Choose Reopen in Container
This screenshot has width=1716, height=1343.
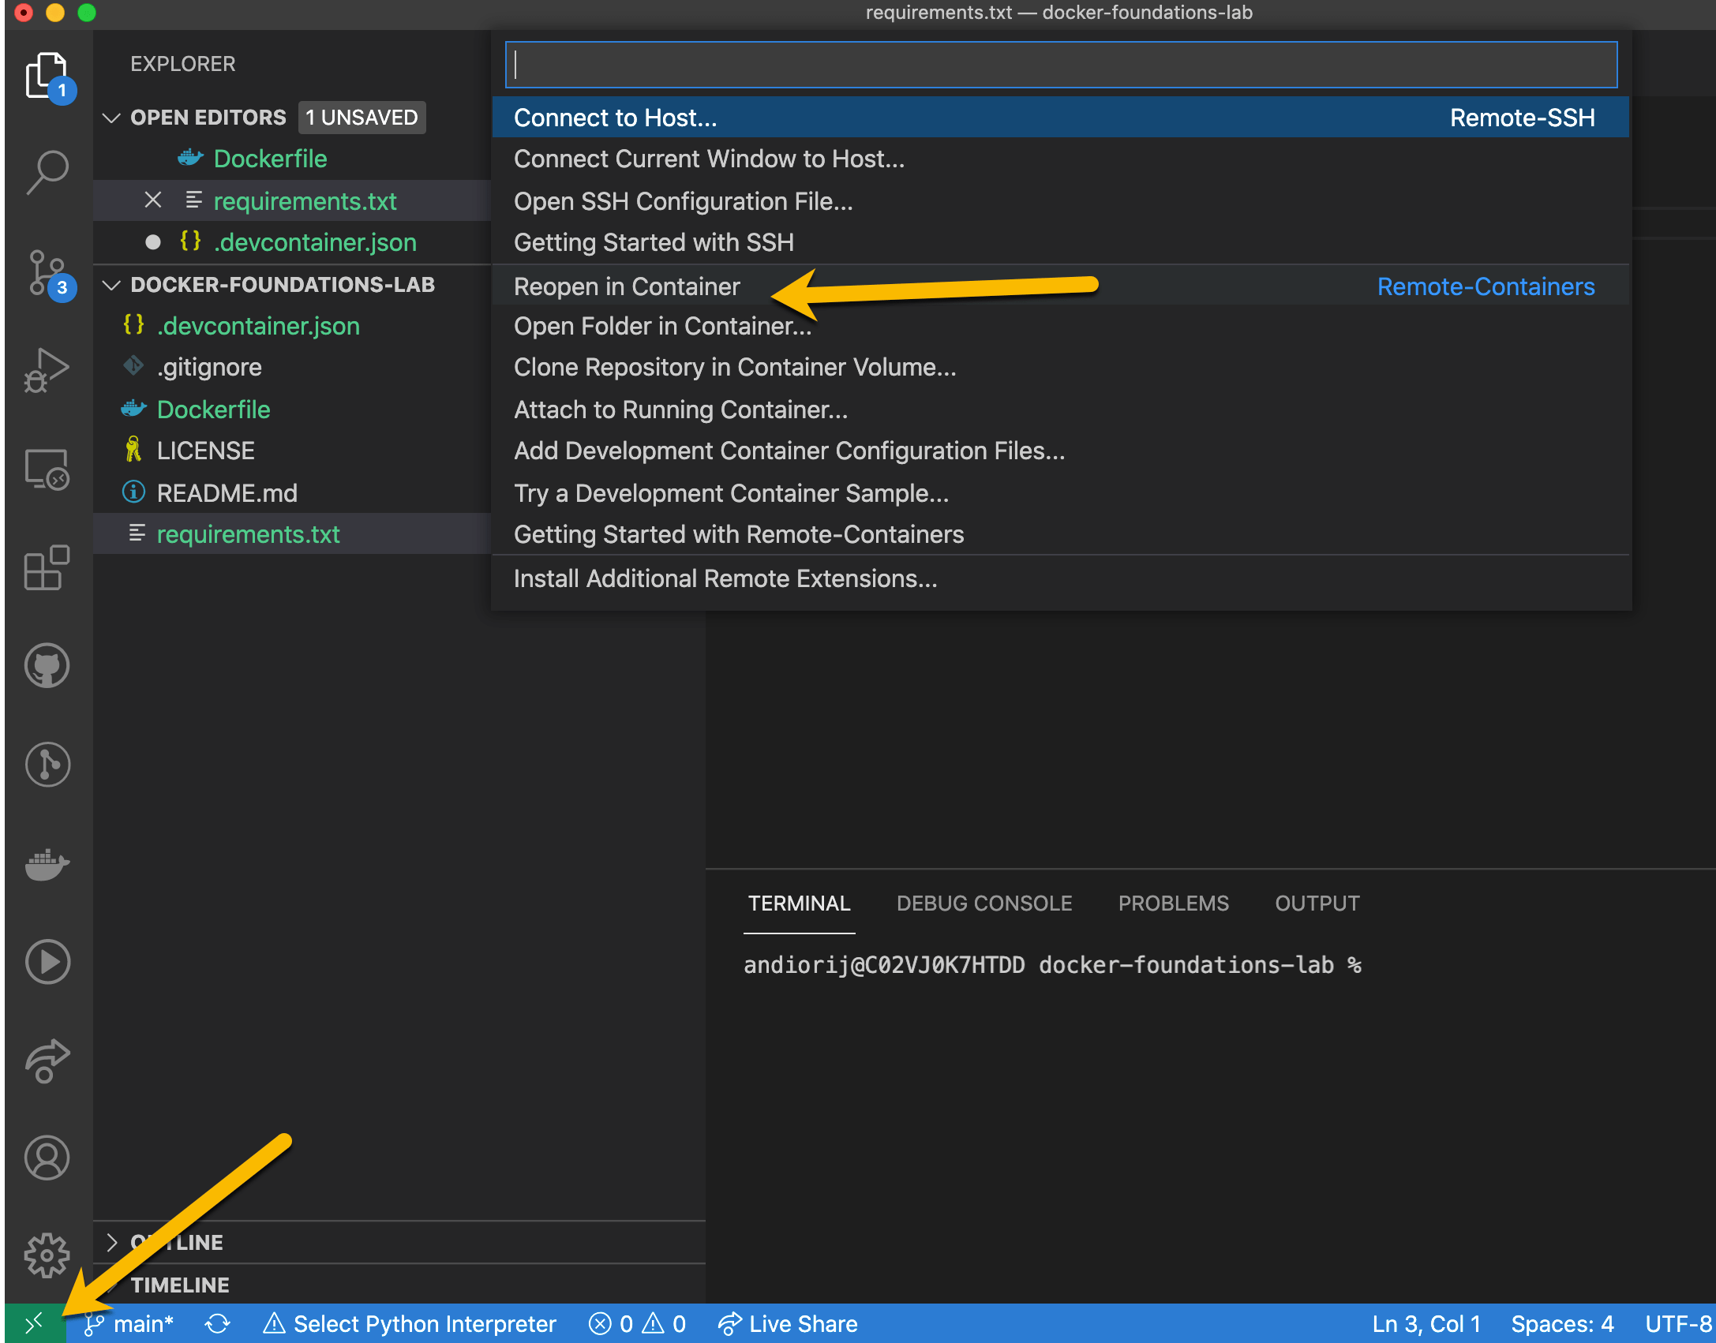(1061, 286)
